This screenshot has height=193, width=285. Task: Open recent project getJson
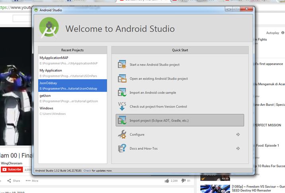(x=72, y=98)
